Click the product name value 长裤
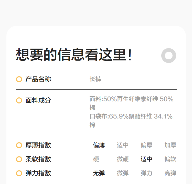The image size is (192, 184). [95, 79]
